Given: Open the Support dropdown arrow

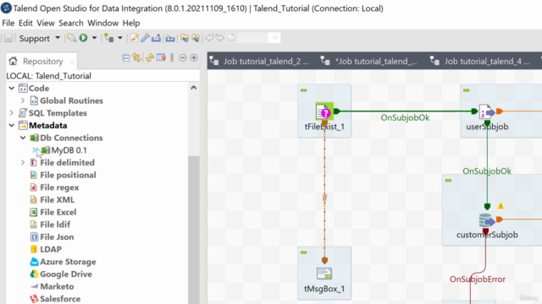Looking at the screenshot, I should [x=58, y=38].
